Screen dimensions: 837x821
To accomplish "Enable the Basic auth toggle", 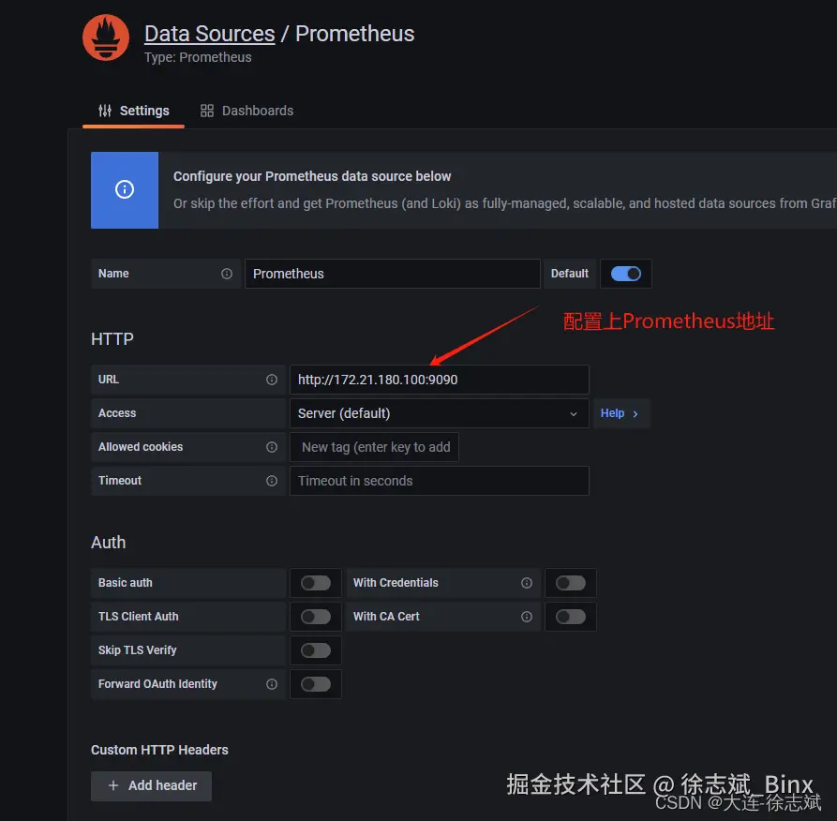I will pos(316,583).
